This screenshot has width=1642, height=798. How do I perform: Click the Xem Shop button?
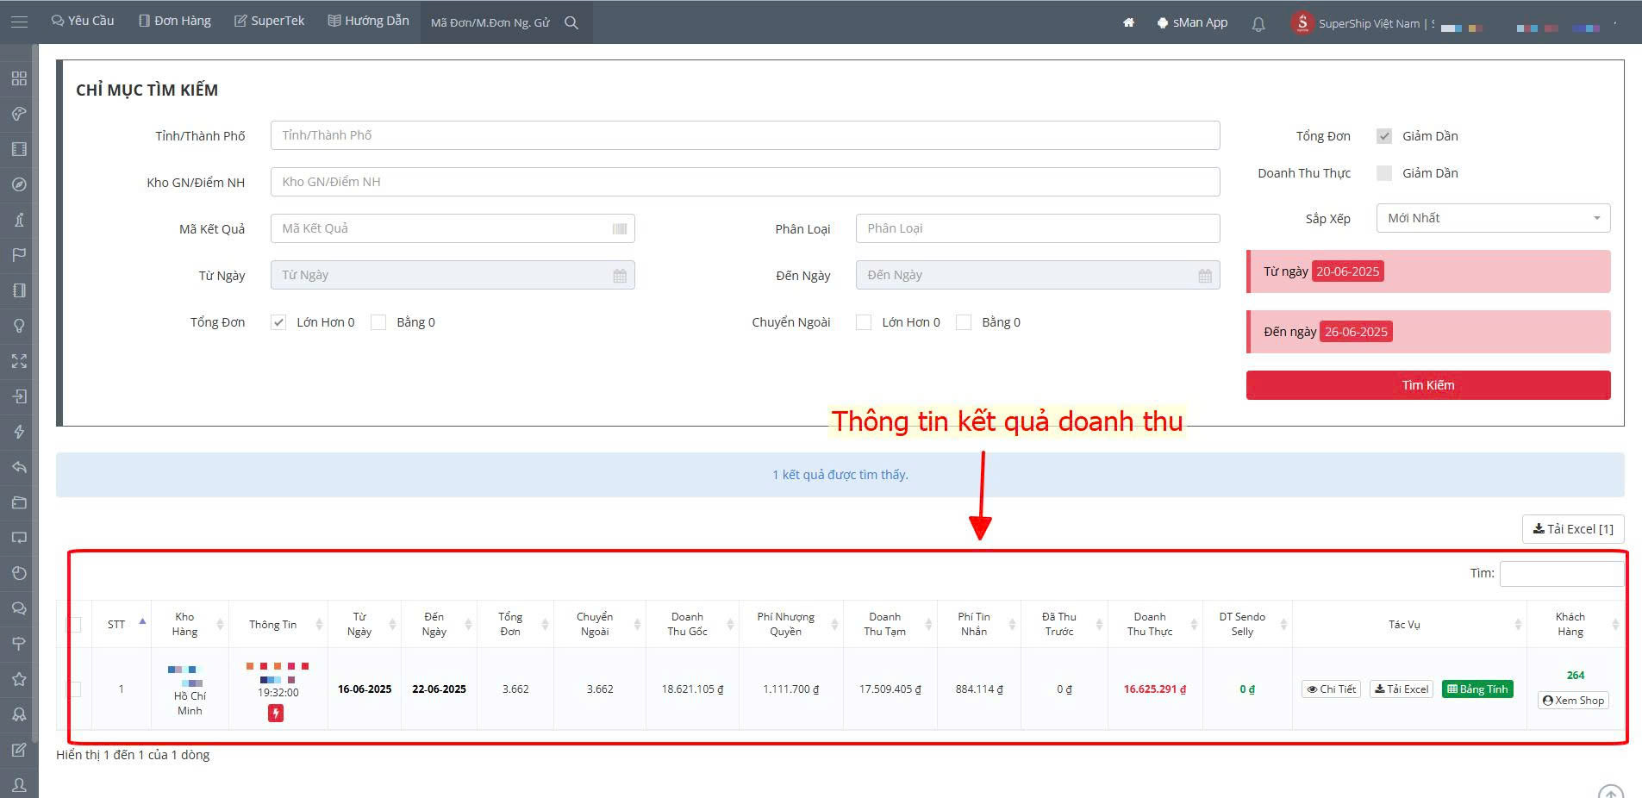click(x=1573, y=701)
